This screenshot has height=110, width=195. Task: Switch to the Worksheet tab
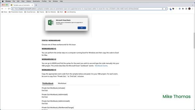click(x=62, y=83)
